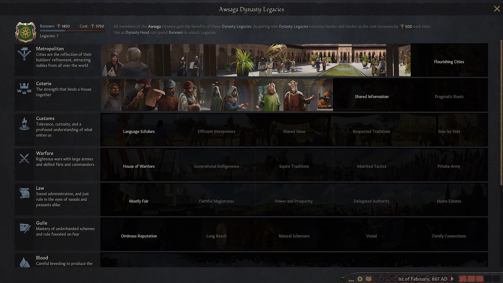503x283 pixels.
Task: Choose the House of Warriors legacy
Action: (x=139, y=166)
